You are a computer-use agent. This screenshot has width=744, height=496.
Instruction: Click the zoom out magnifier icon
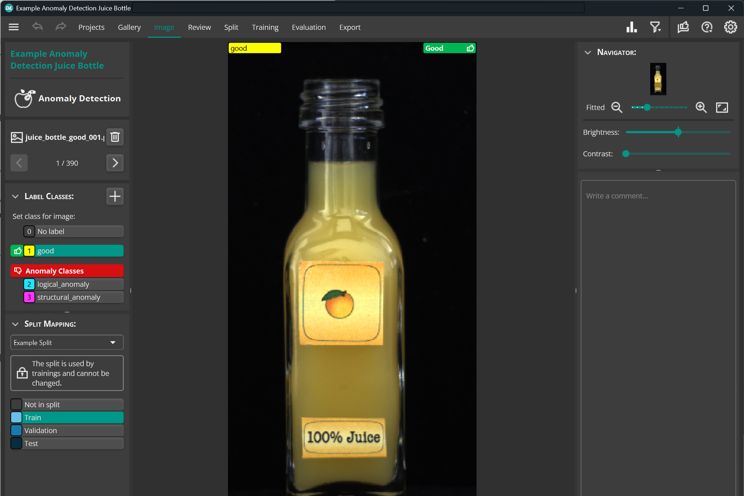(x=617, y=107)
